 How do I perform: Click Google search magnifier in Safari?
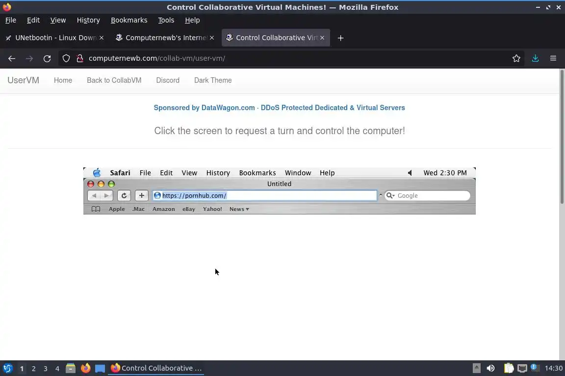390,195
